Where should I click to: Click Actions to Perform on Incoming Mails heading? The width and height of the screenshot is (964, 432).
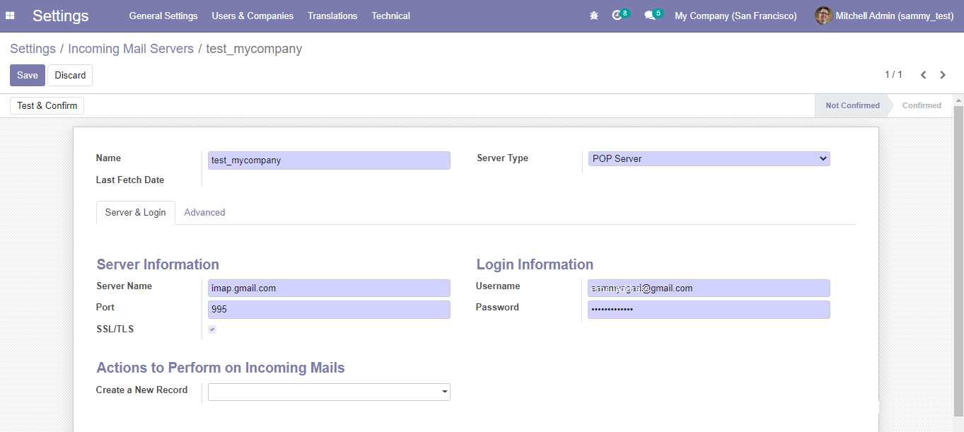click(221, 368)
